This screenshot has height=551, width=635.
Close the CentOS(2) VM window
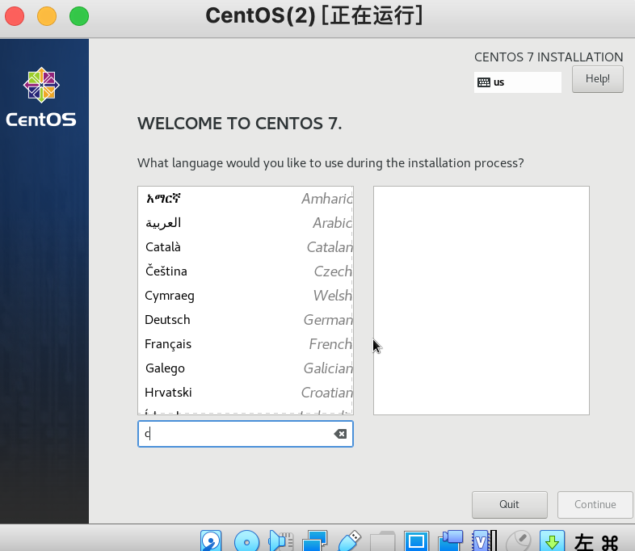pyautogui.click(x=15, y=16)
